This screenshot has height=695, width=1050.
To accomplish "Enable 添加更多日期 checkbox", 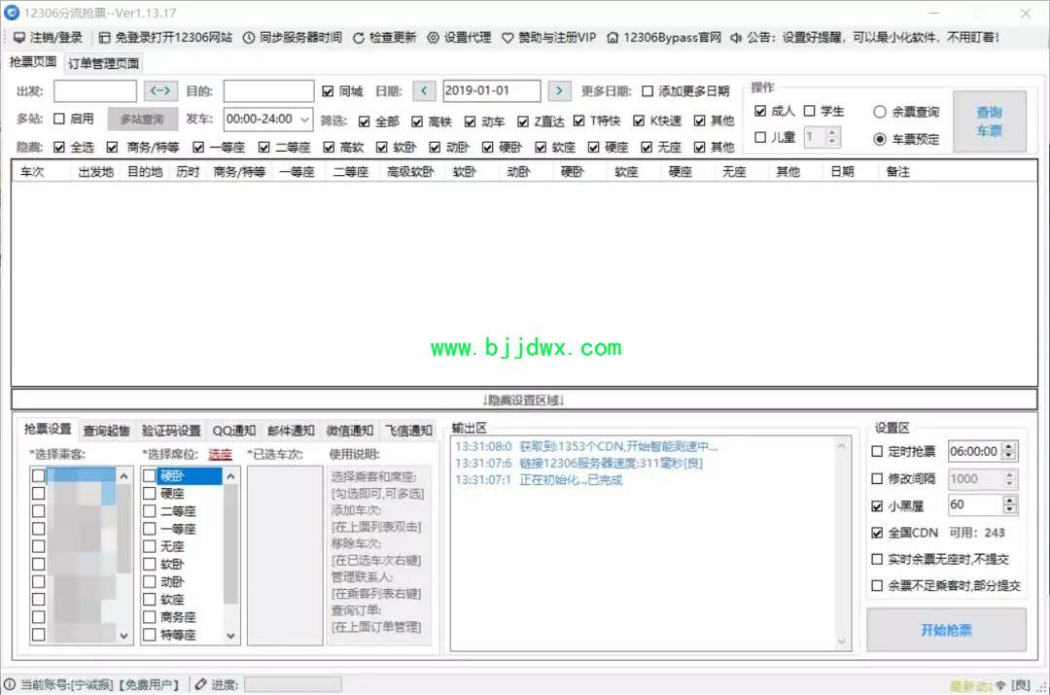I will click(x=647, y=91).
